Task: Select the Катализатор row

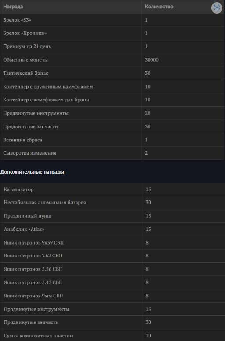Action: click(x=112, y=189)
